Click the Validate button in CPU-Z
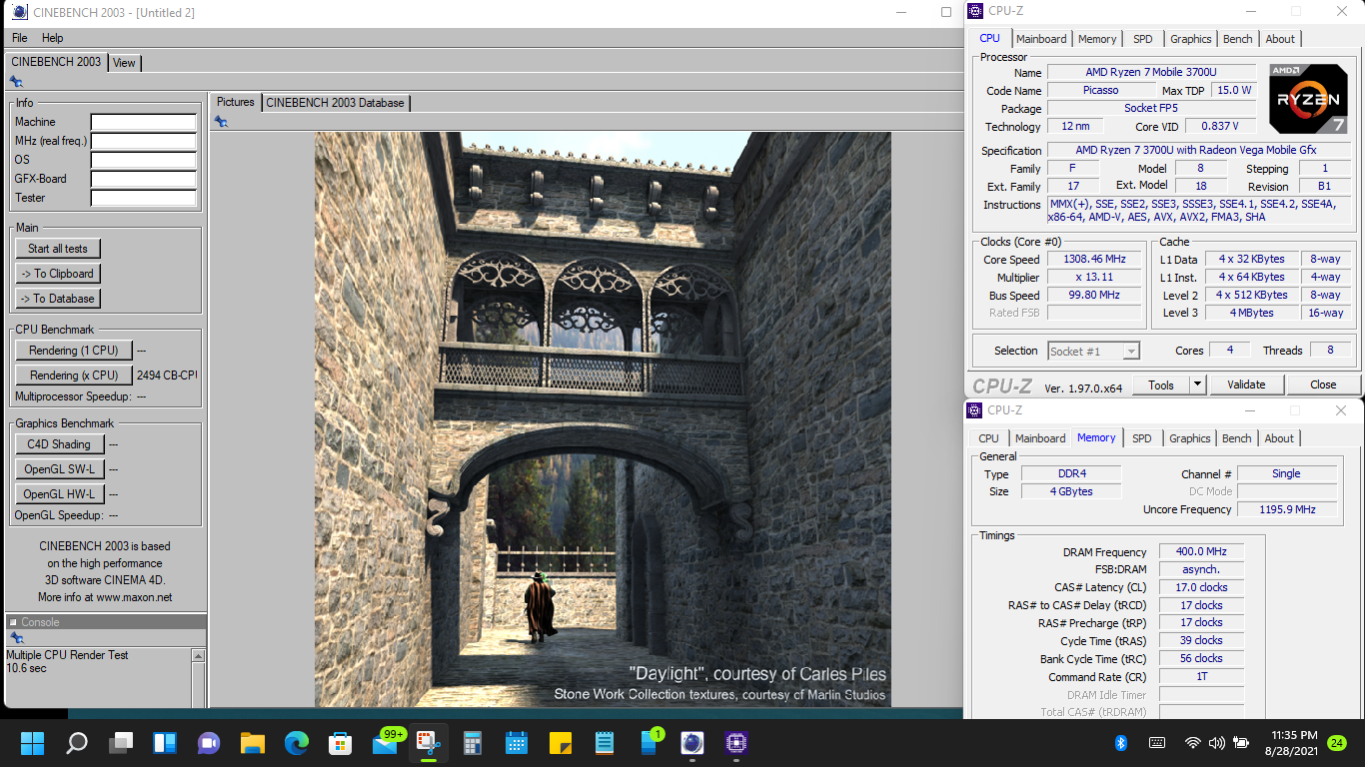This screenshot has height=767, width=1365. click(1246, 384)
